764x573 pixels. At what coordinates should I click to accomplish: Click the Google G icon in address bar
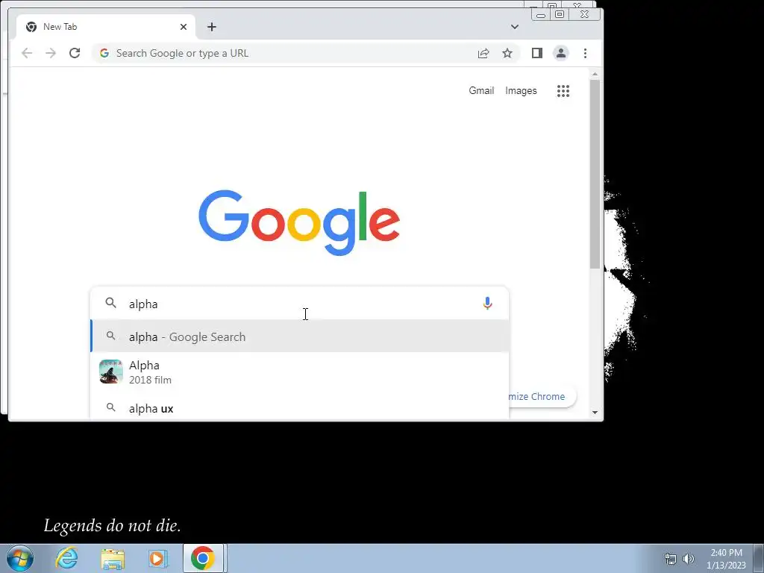(104, 53)
